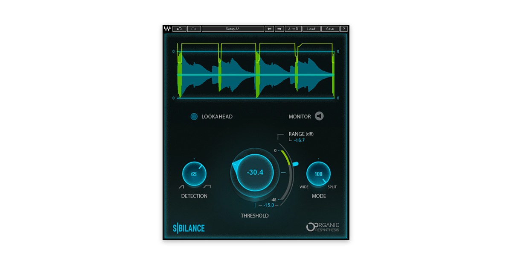Click the Detection knob showing 65
The width and height of the screenshot is (512, 268).
coord(194,174)
